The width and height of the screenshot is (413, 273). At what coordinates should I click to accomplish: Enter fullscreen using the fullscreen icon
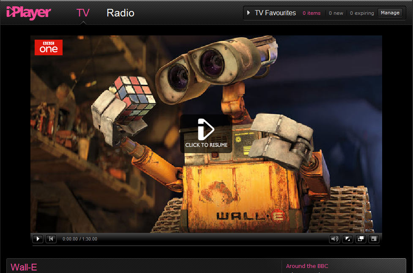(x=374, y=238)
